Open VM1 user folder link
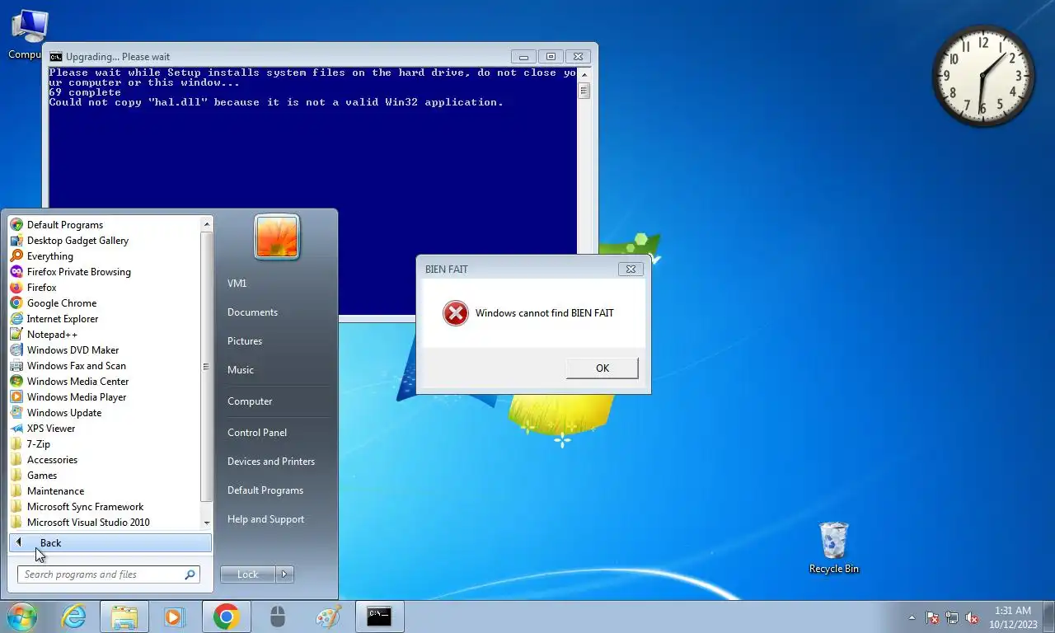Image resolution: width=1055 pixels, height=633 pixels. 237,284
